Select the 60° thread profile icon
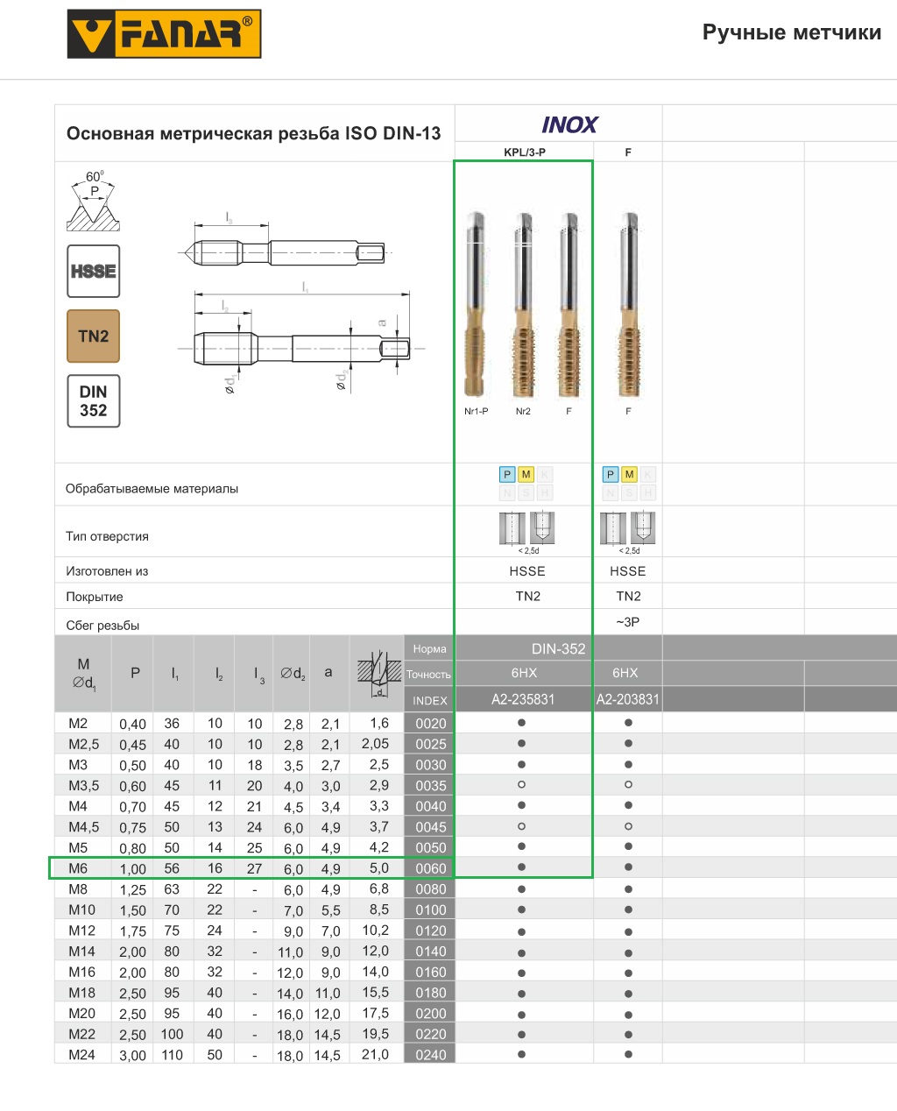Screen dimensions: 897x1111 [93, 201]
